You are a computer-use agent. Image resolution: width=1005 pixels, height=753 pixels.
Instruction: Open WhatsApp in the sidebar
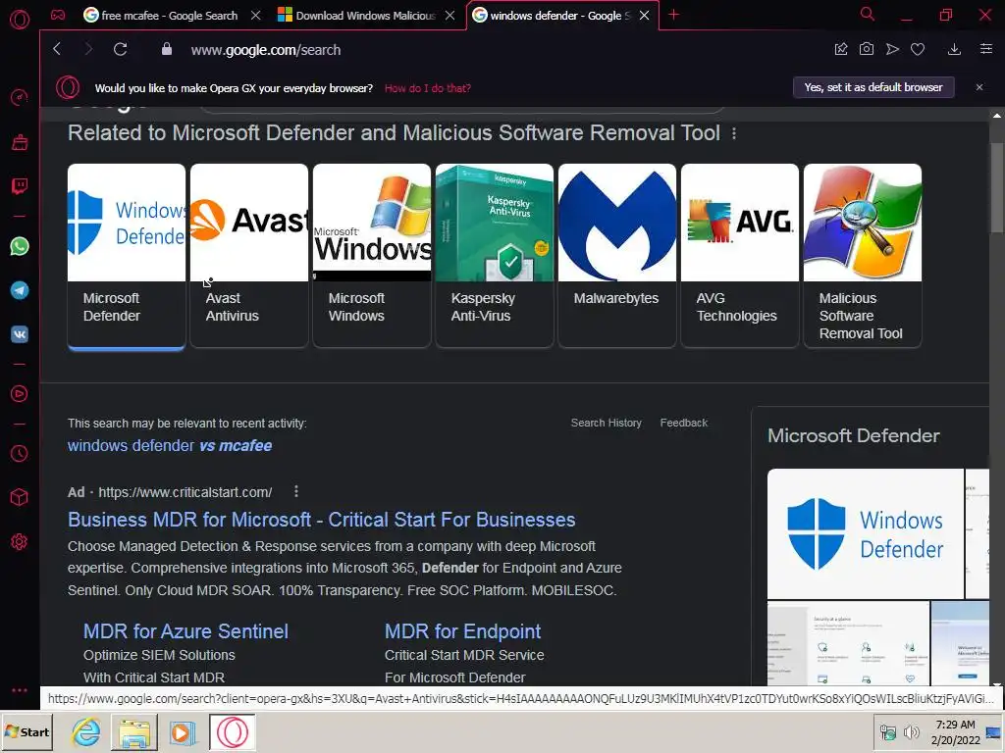click(x=20, y=246)
